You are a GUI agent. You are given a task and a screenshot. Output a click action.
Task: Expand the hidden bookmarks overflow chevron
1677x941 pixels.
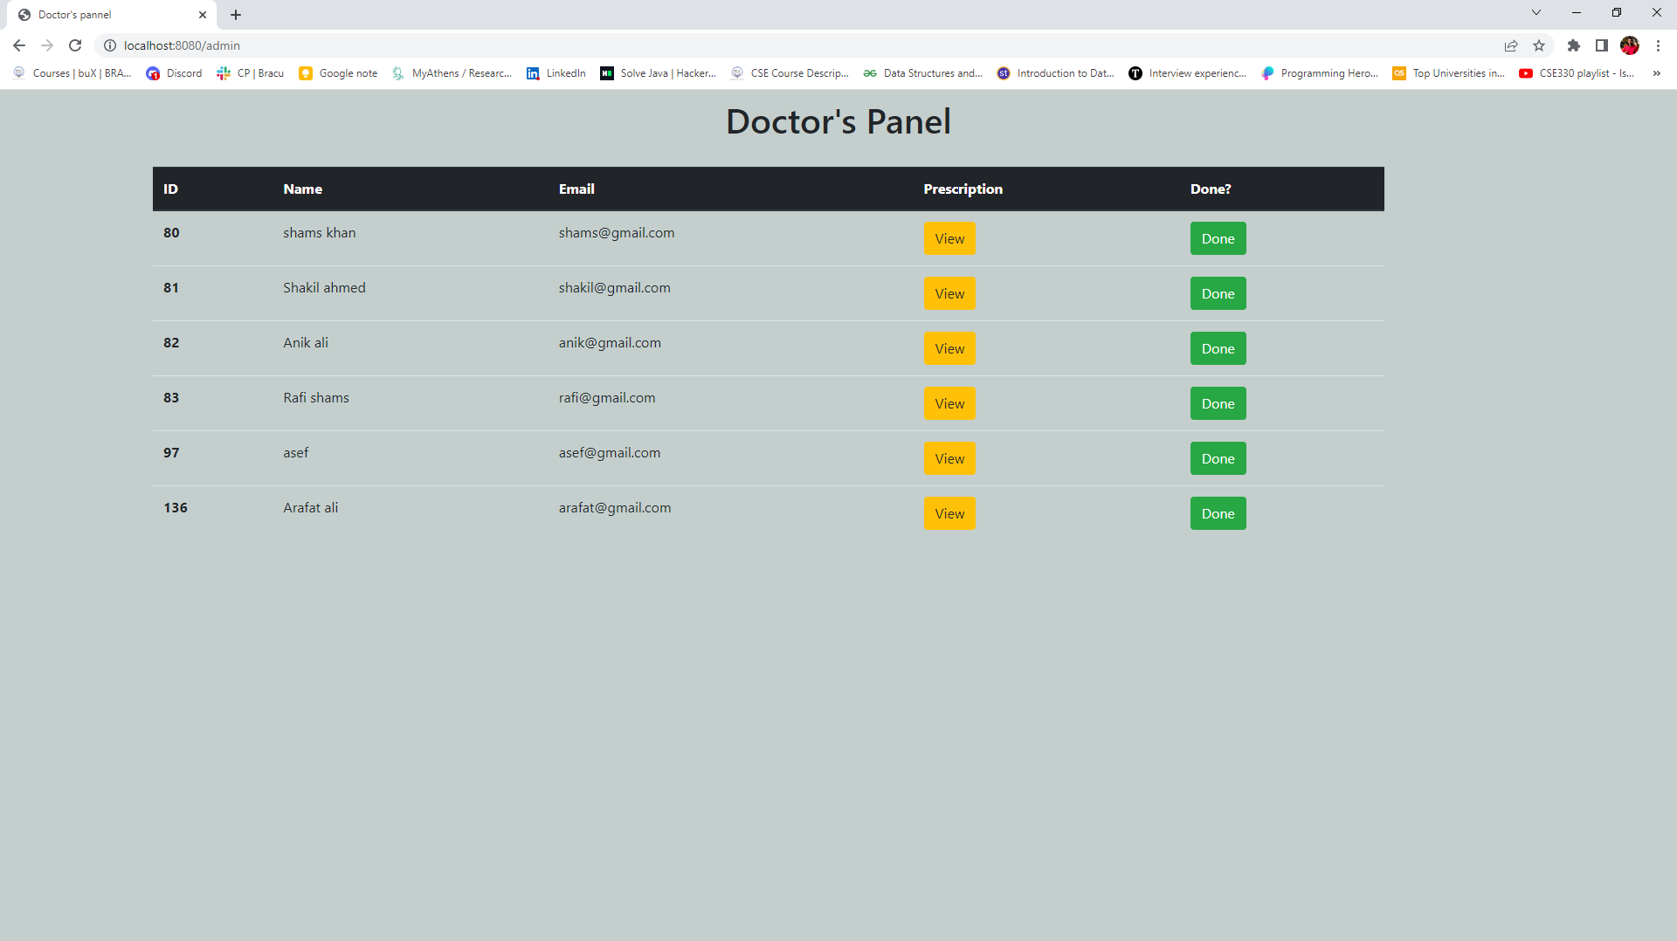[1656, 73]
